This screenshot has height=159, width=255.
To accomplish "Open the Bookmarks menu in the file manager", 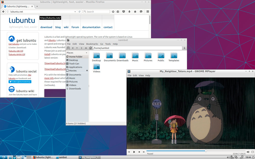I will [x=92, y=44].
